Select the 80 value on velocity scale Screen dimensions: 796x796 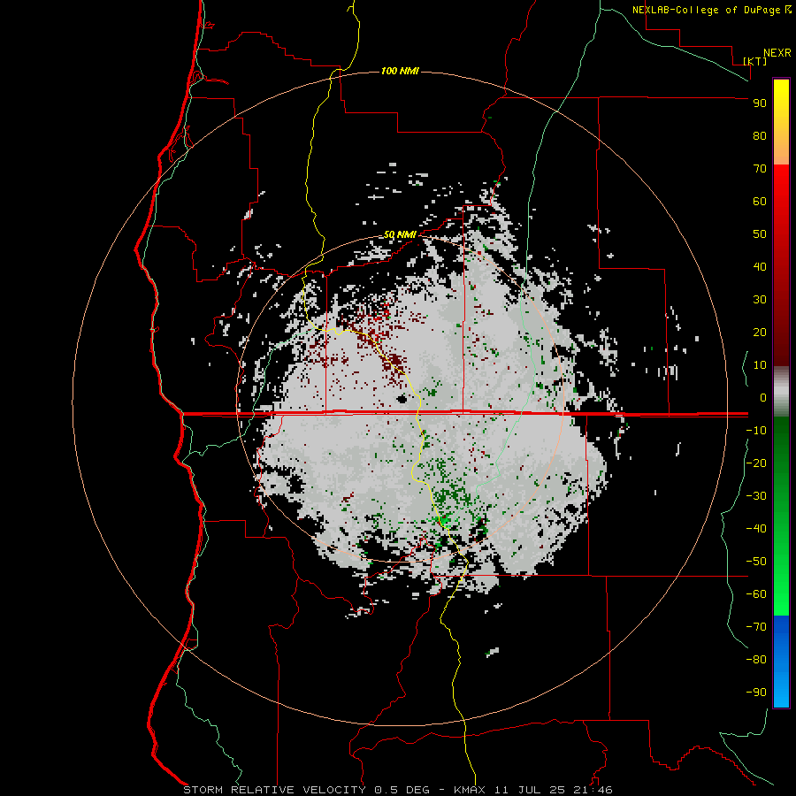tap(760, 135)
